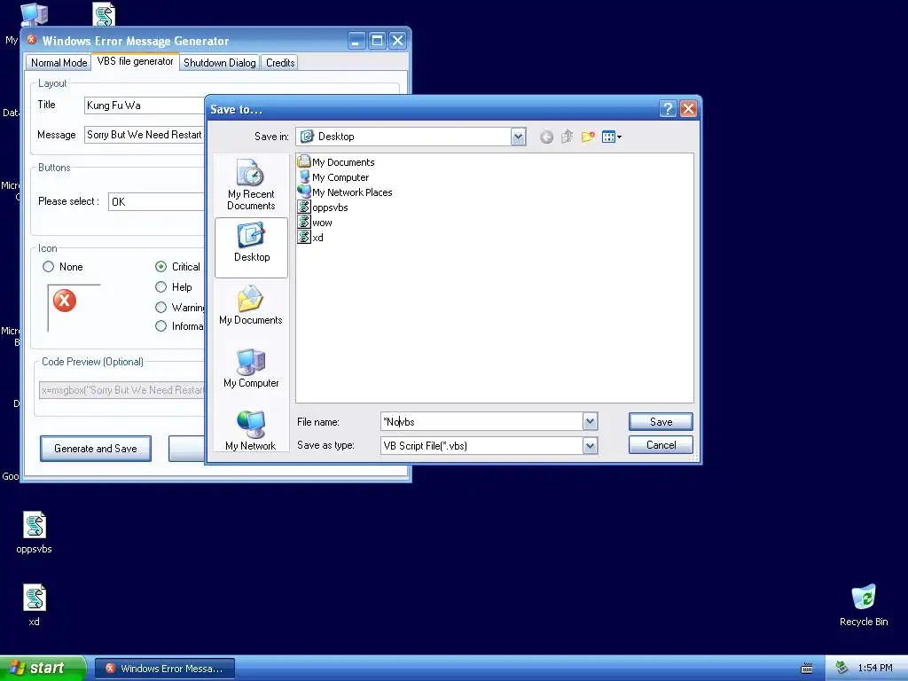Select the Information icon radio button
The height and width of the screenshot is (681, 908).
pyautogui.click(x=161, y=326)
